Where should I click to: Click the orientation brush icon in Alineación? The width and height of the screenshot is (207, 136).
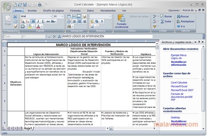click(x=84, y=17)
